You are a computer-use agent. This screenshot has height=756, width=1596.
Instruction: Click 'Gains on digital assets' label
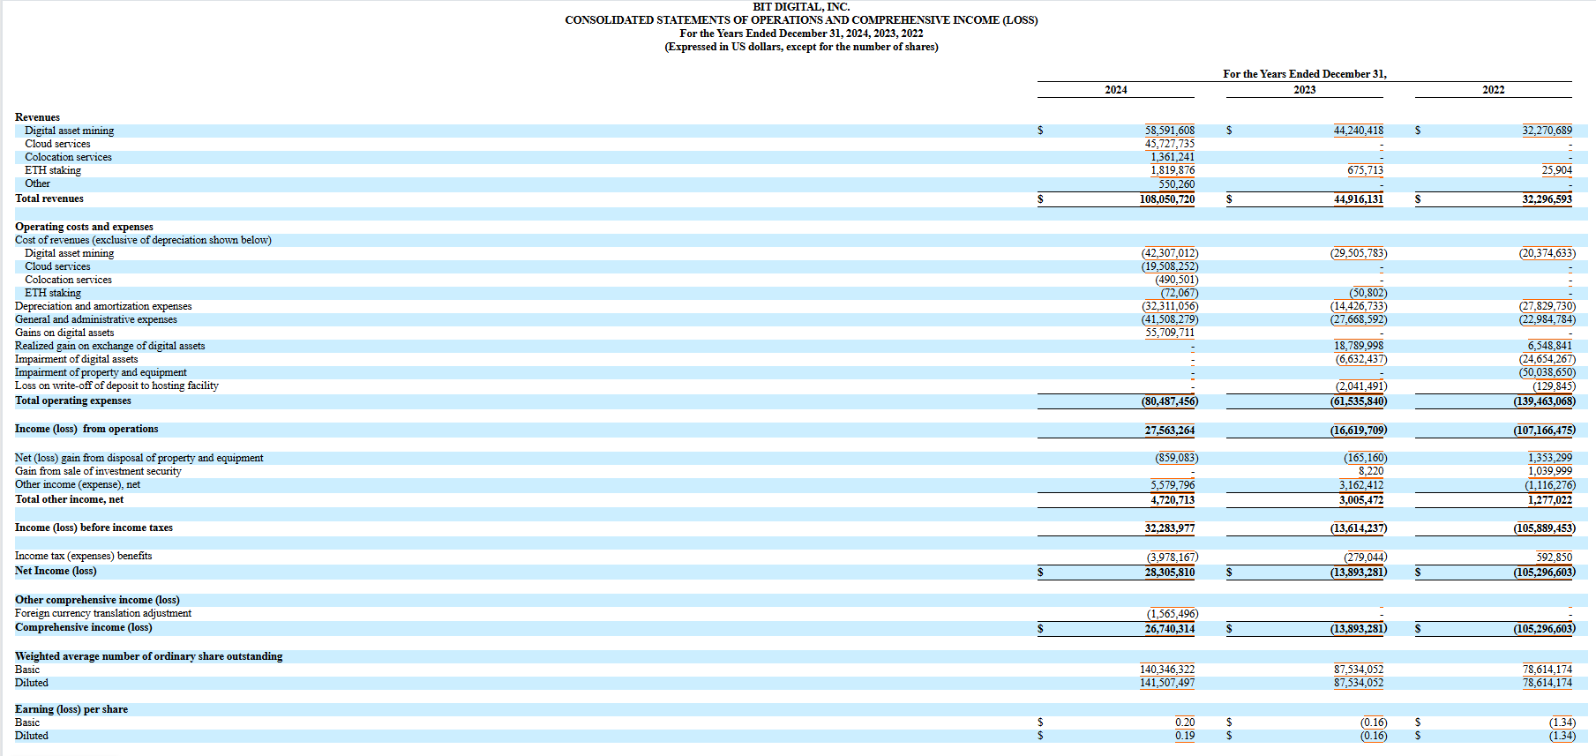[64, 333]
